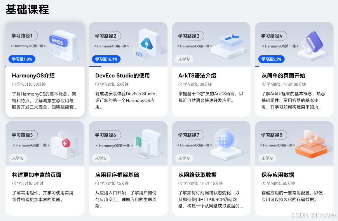Click HarmonyOS第一课 link in 学习路径4 card
Screen dimensions: 338x221
[x=280, y=46]
